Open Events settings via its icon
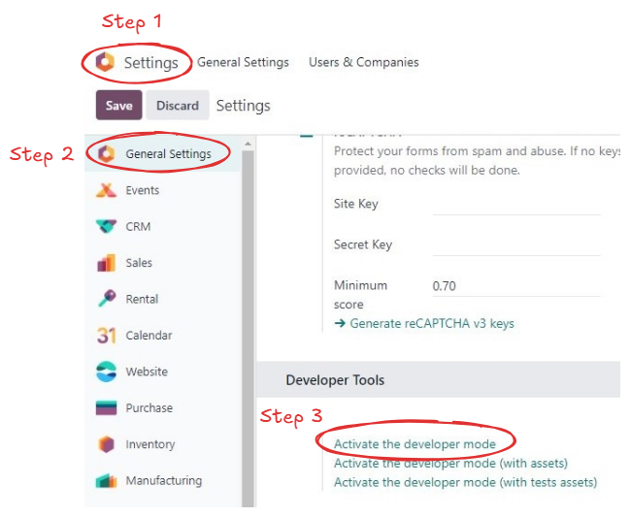 coord(106,190)
